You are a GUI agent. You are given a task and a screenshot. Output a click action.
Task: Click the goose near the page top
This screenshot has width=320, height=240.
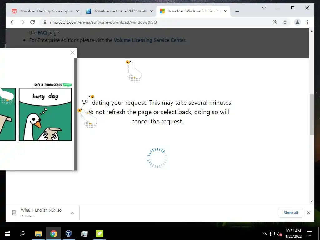click(x=134, y=71)
